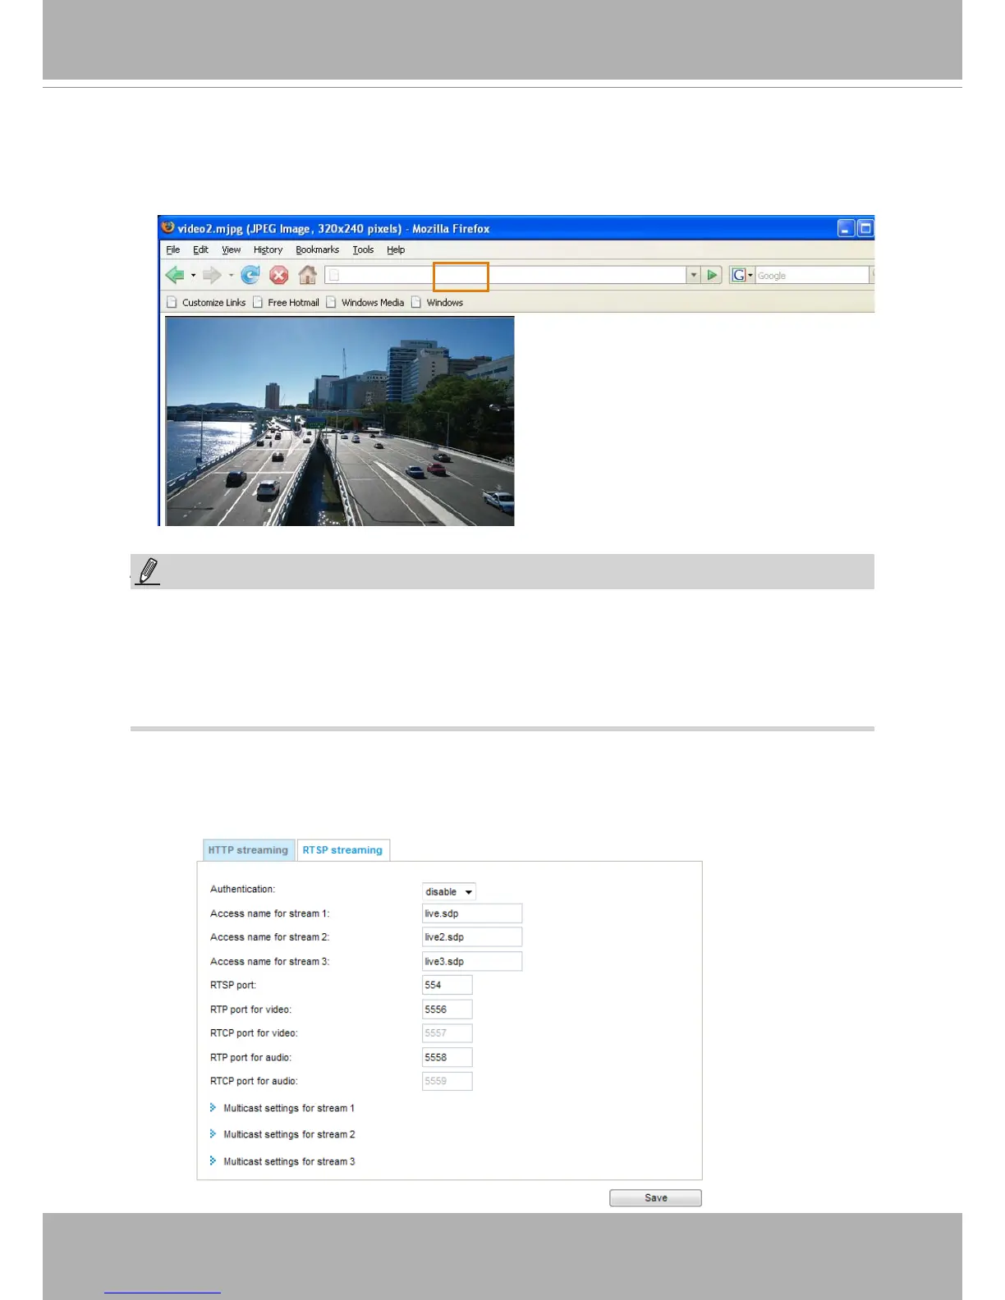The height and width of the screenshot is (1300, 1005).
Task: Click the Save button
Action: click(x=655, y=1197)
